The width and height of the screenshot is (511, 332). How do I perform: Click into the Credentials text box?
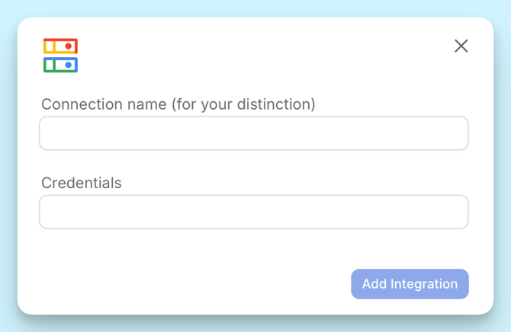tap(253, 212)
